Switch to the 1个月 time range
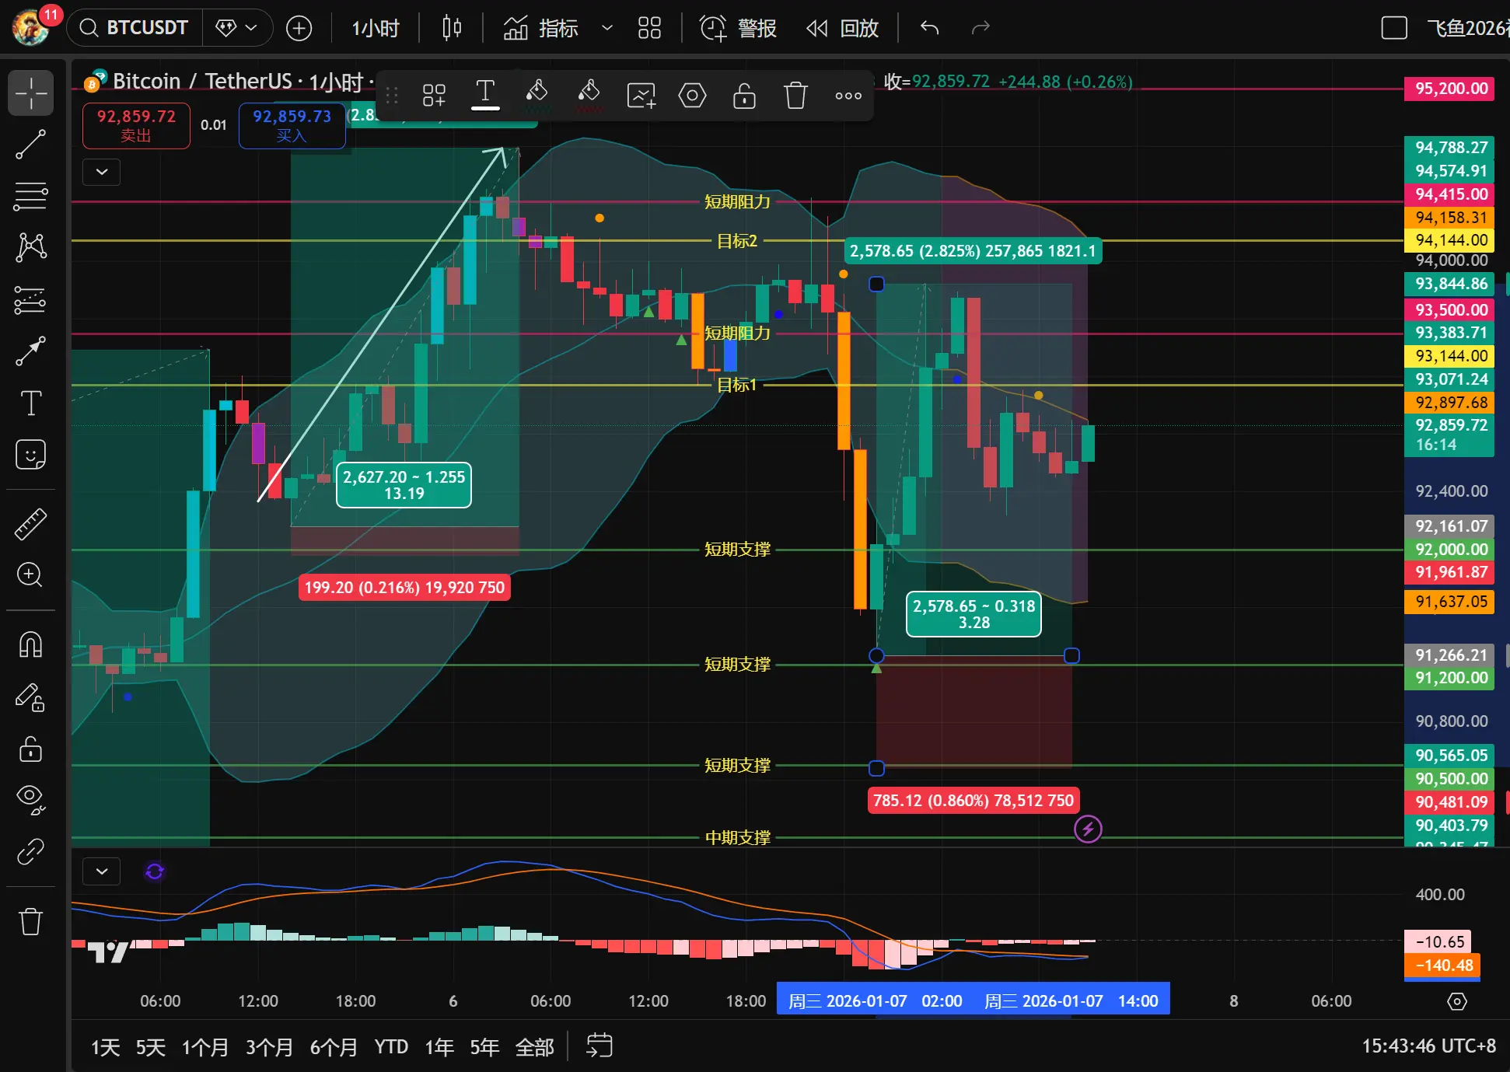 [x=204, y=1047]
